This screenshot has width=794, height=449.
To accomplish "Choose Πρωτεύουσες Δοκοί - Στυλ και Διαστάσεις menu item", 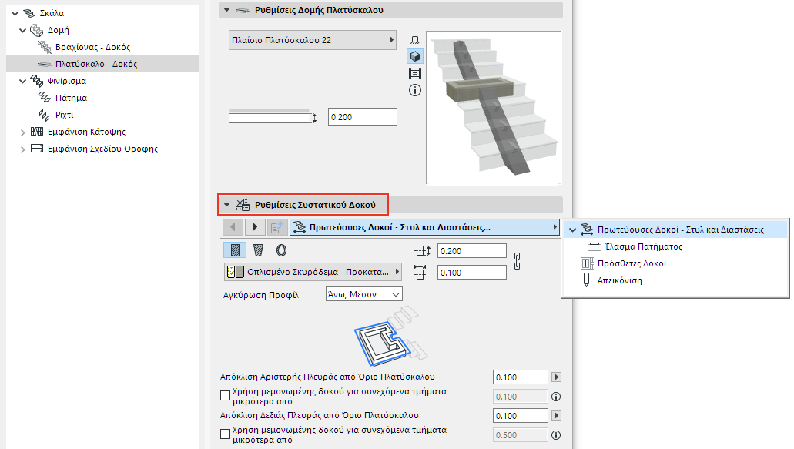I will pyautogui.click(x=675, y=230).
